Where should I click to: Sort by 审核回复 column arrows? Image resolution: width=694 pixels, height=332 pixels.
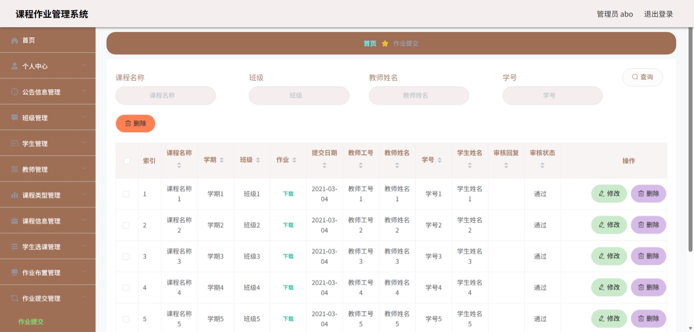point(506,166)
